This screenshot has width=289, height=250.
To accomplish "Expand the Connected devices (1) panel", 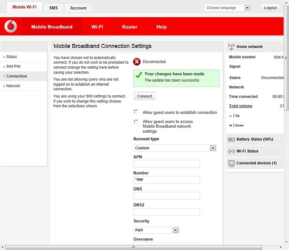I will pyautogui.click(x=255, y=163).
